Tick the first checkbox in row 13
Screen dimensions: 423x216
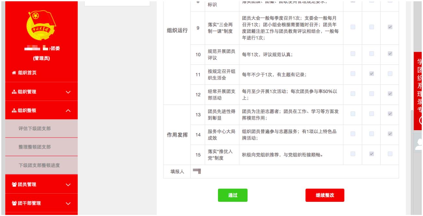pos(353,114)
